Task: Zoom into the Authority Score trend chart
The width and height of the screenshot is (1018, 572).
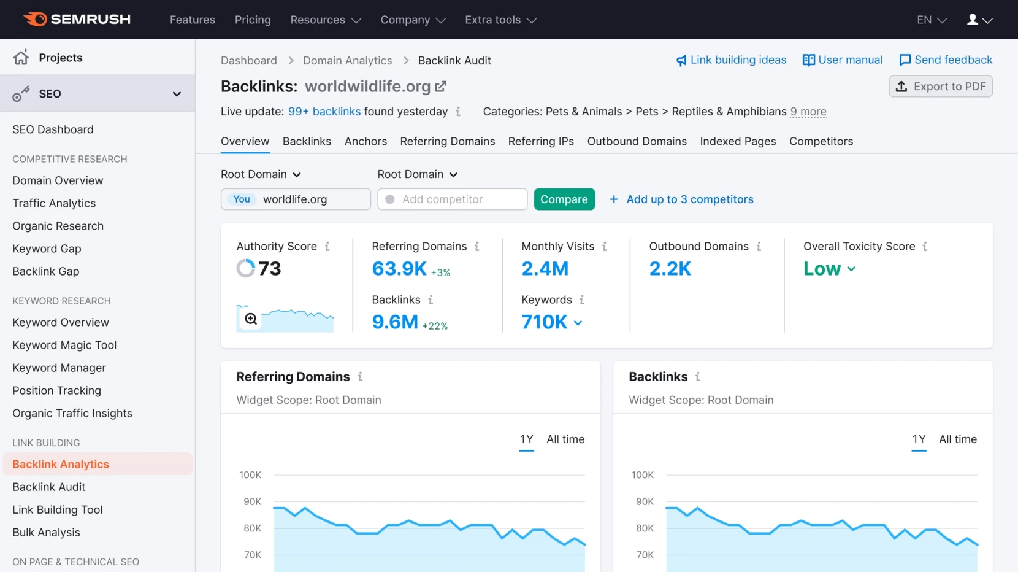Action: tap(251, 319)
